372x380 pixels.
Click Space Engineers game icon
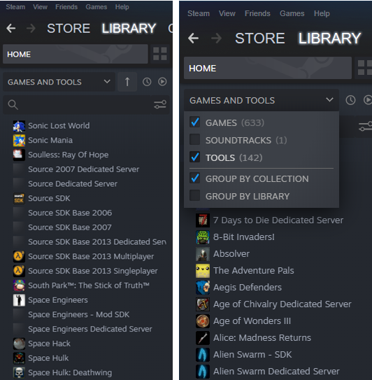19,300
